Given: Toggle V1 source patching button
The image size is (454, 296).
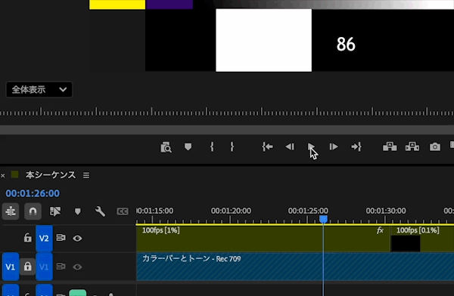Looking at the screenshot, I should [11, 267].
